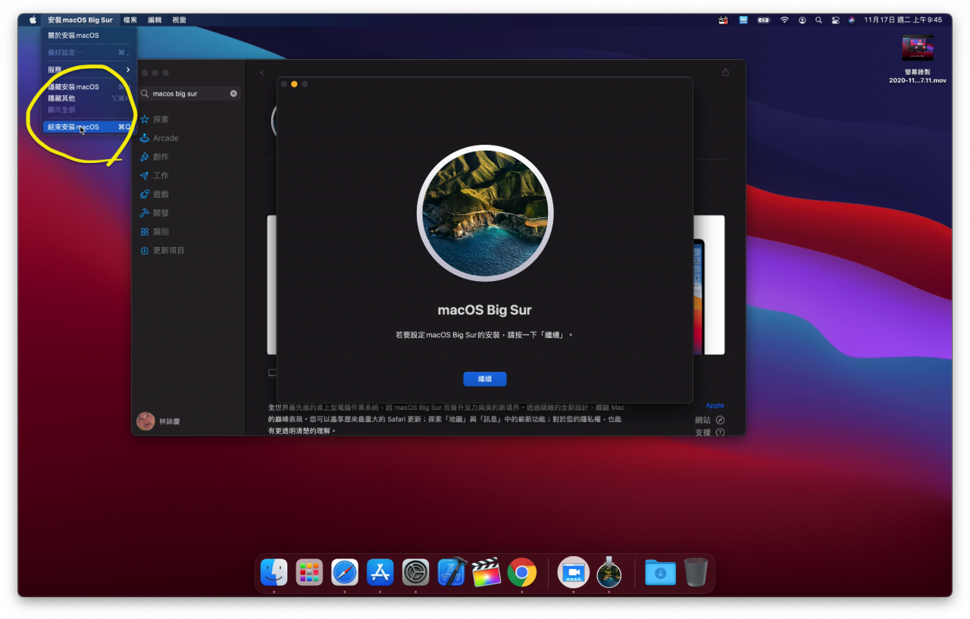Open the 檔案 menu
Screen dimensions: 970x619
click(130, 20)
